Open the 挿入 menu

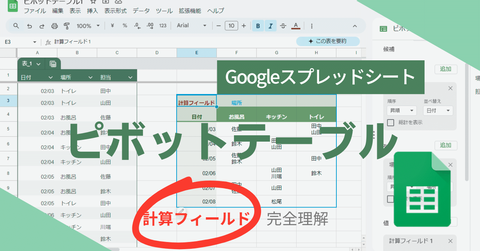point(93,11)
